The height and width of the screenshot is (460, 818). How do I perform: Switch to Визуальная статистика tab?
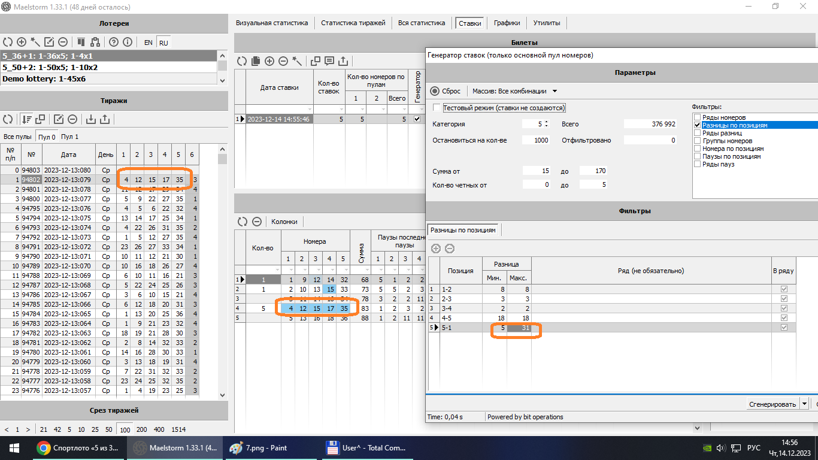pyautogui.click(x=272, y=23)
